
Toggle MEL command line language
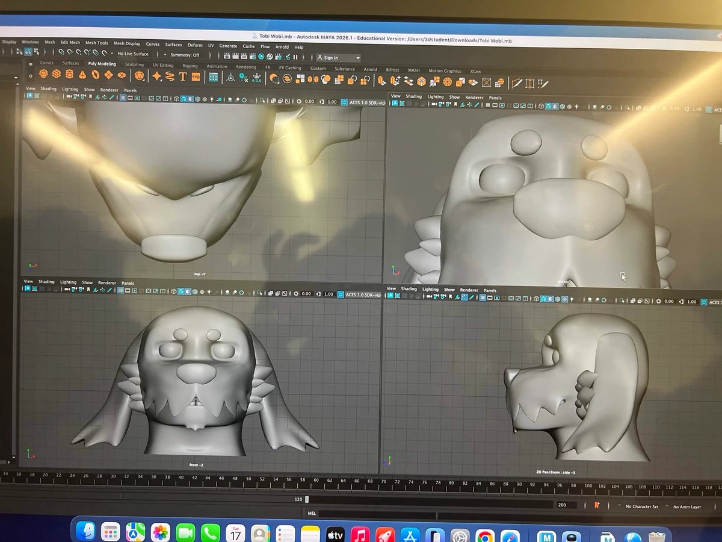coord(312,514)
